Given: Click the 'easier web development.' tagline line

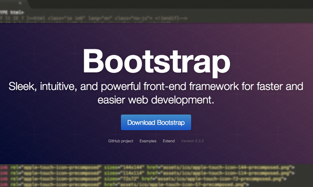Looking at the screenshot, I should point(156,100).
